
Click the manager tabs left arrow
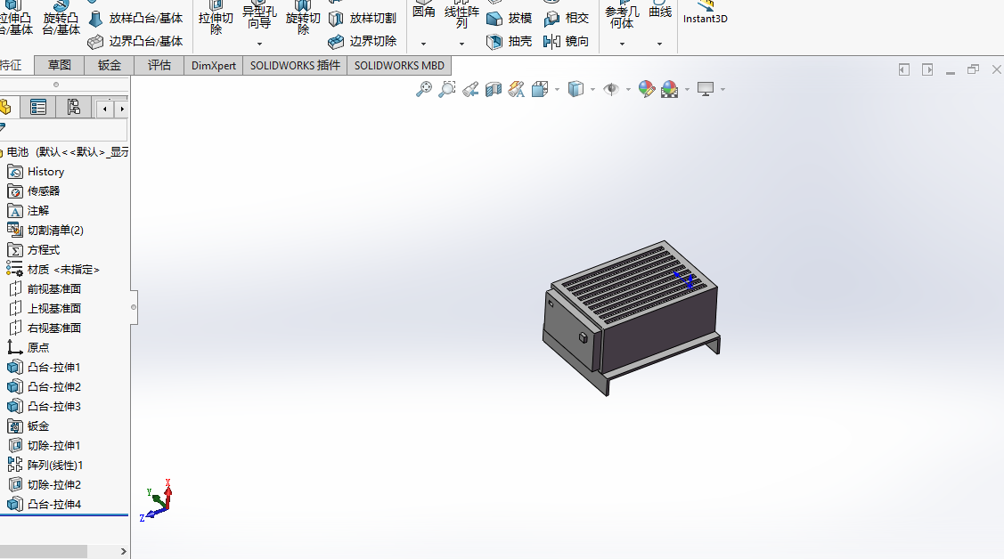pyautogui.click(x=105, y=109)
